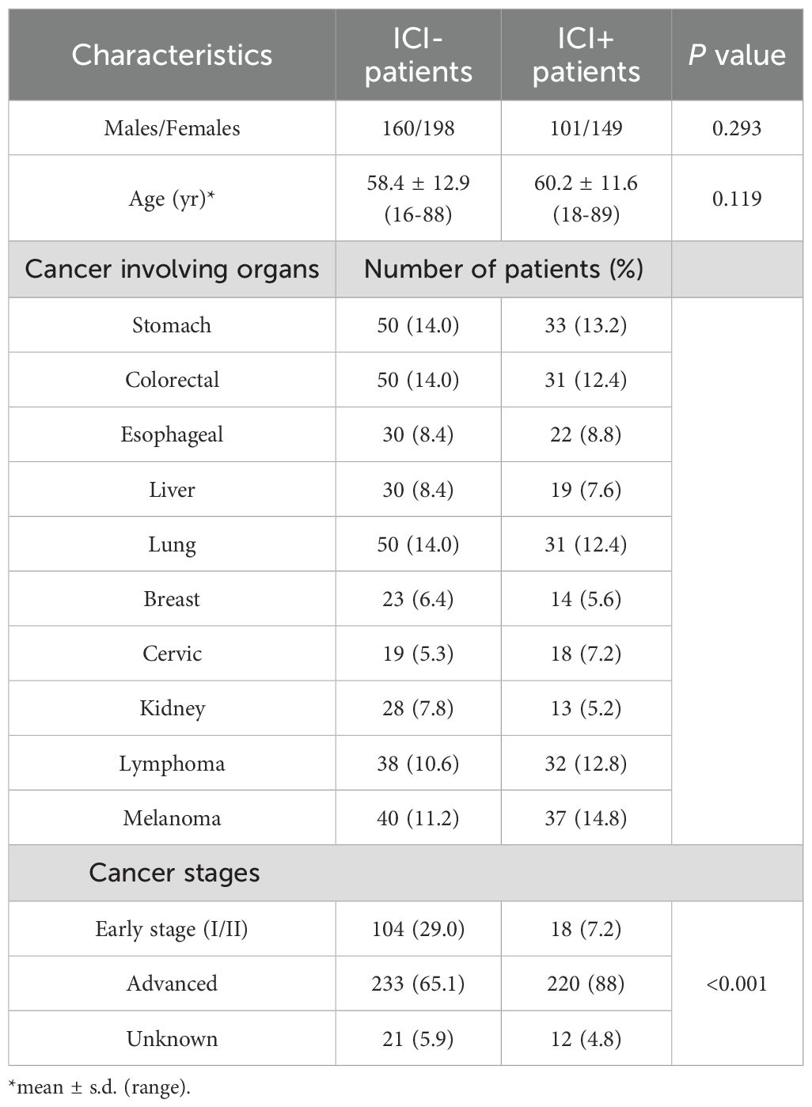The width and height of the screenshot is (812, 1107).
Task: Click the ICI+ patients column header
Action: 586,55
